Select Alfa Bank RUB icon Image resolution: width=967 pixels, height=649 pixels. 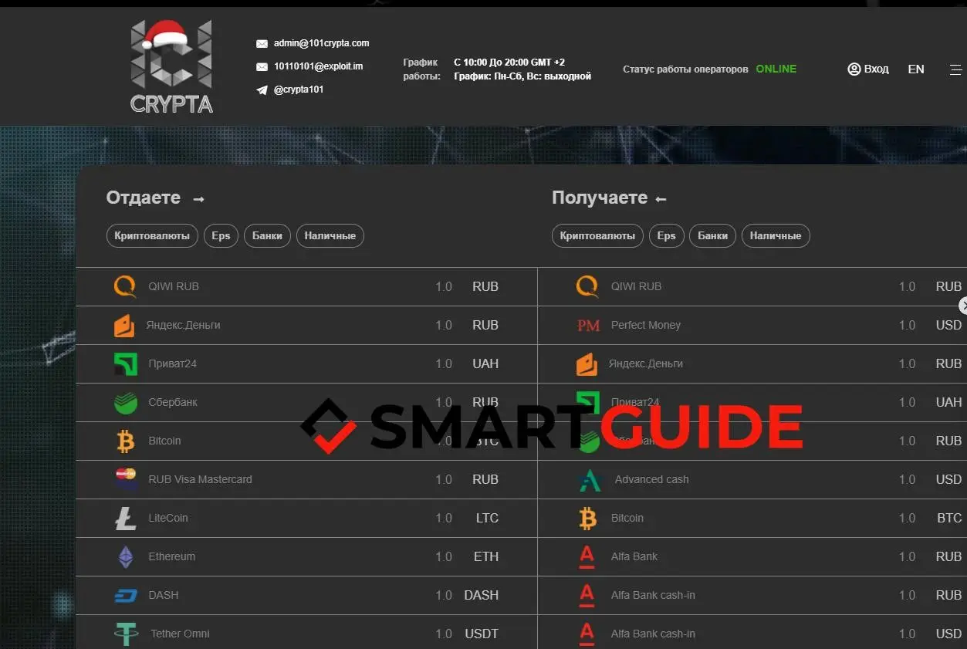pos(587,556)
